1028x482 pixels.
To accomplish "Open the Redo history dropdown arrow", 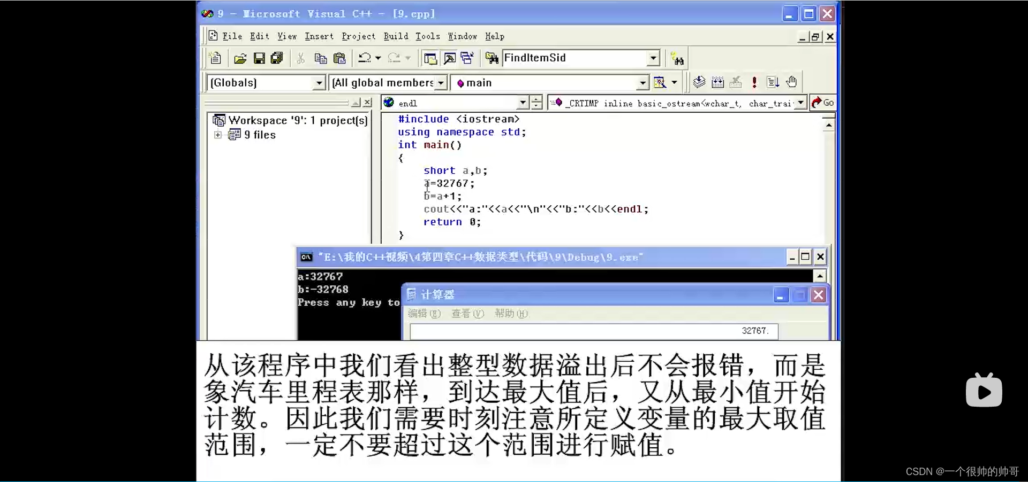I will click(x=407, y=58).
